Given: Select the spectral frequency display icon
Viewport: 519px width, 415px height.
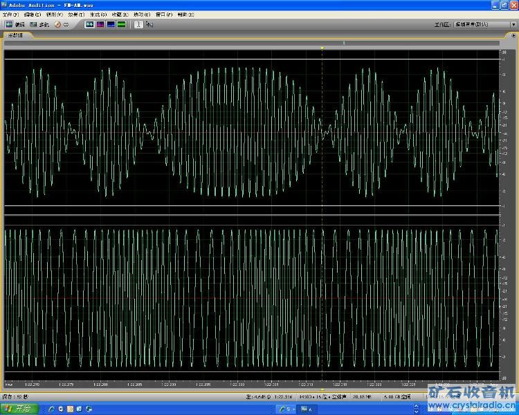Looking at the screenshot, I should (100, 24).
